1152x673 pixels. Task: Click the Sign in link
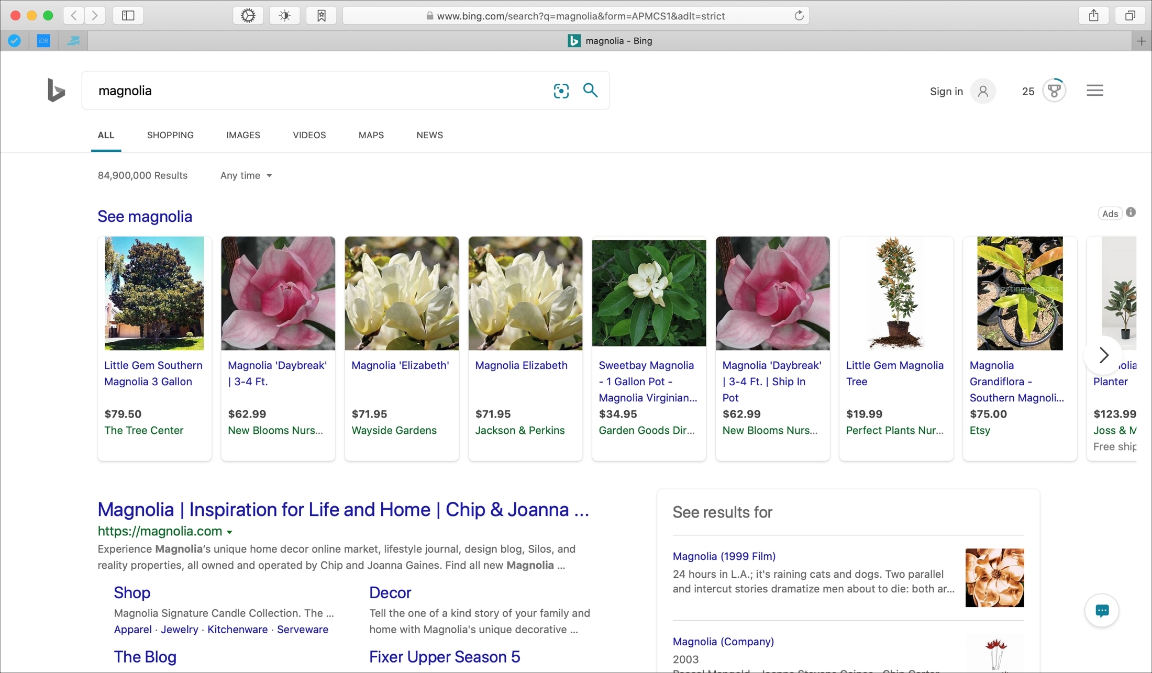coord(946,91)
